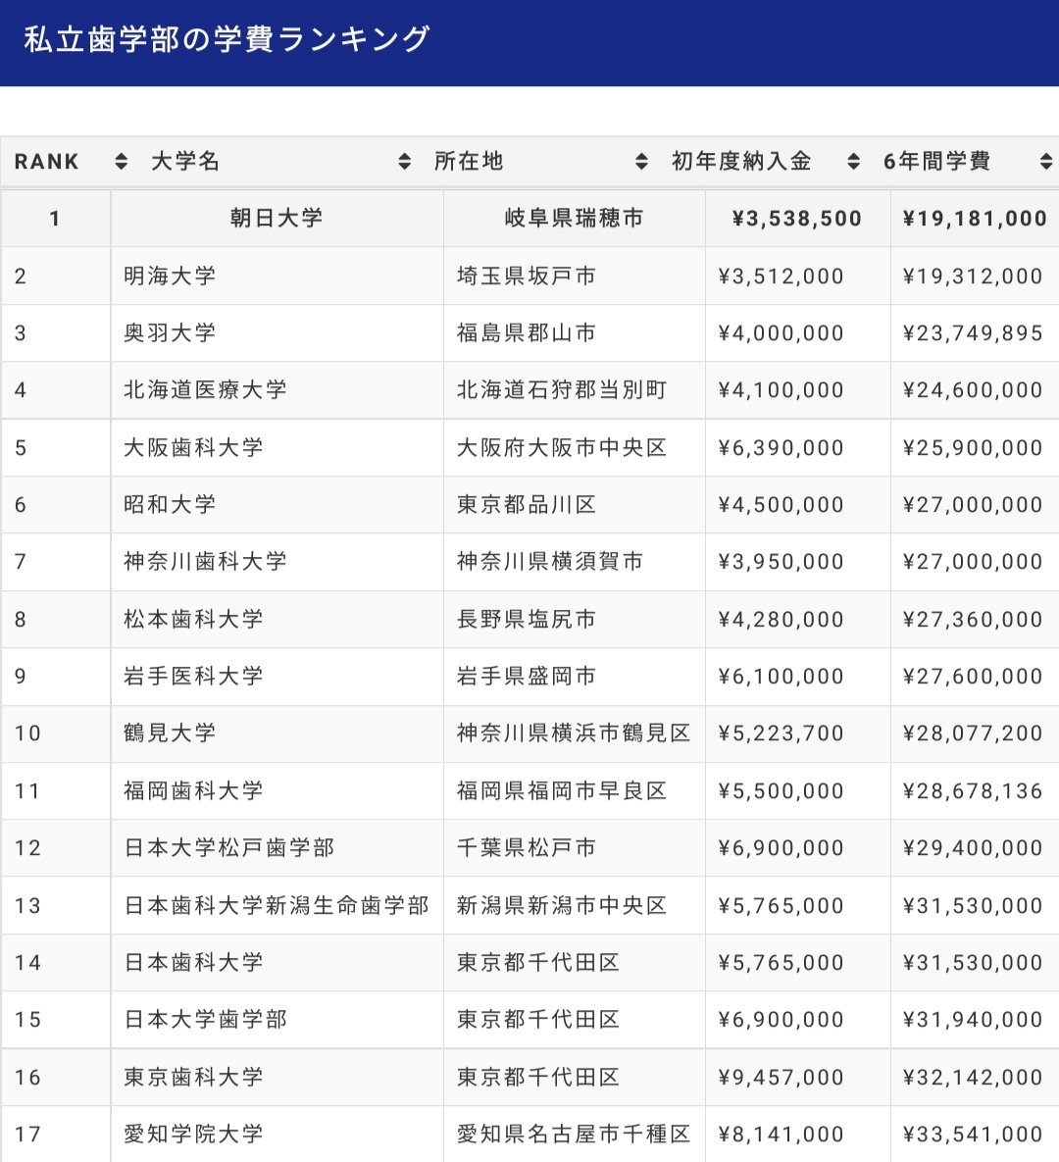Click six-year tuition ¥27,360,000
Image resolution: width=1059 pixels, height=1162 pixels.
tap(973, 620)
